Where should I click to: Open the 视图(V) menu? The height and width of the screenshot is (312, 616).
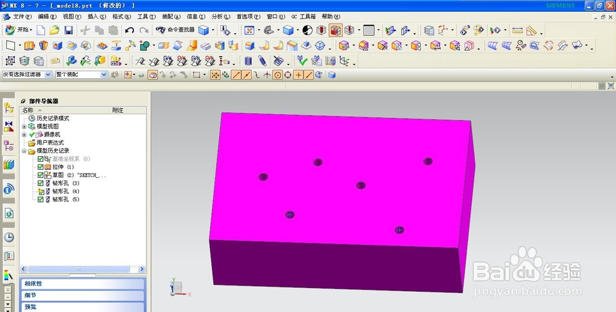tap(72, 17)
